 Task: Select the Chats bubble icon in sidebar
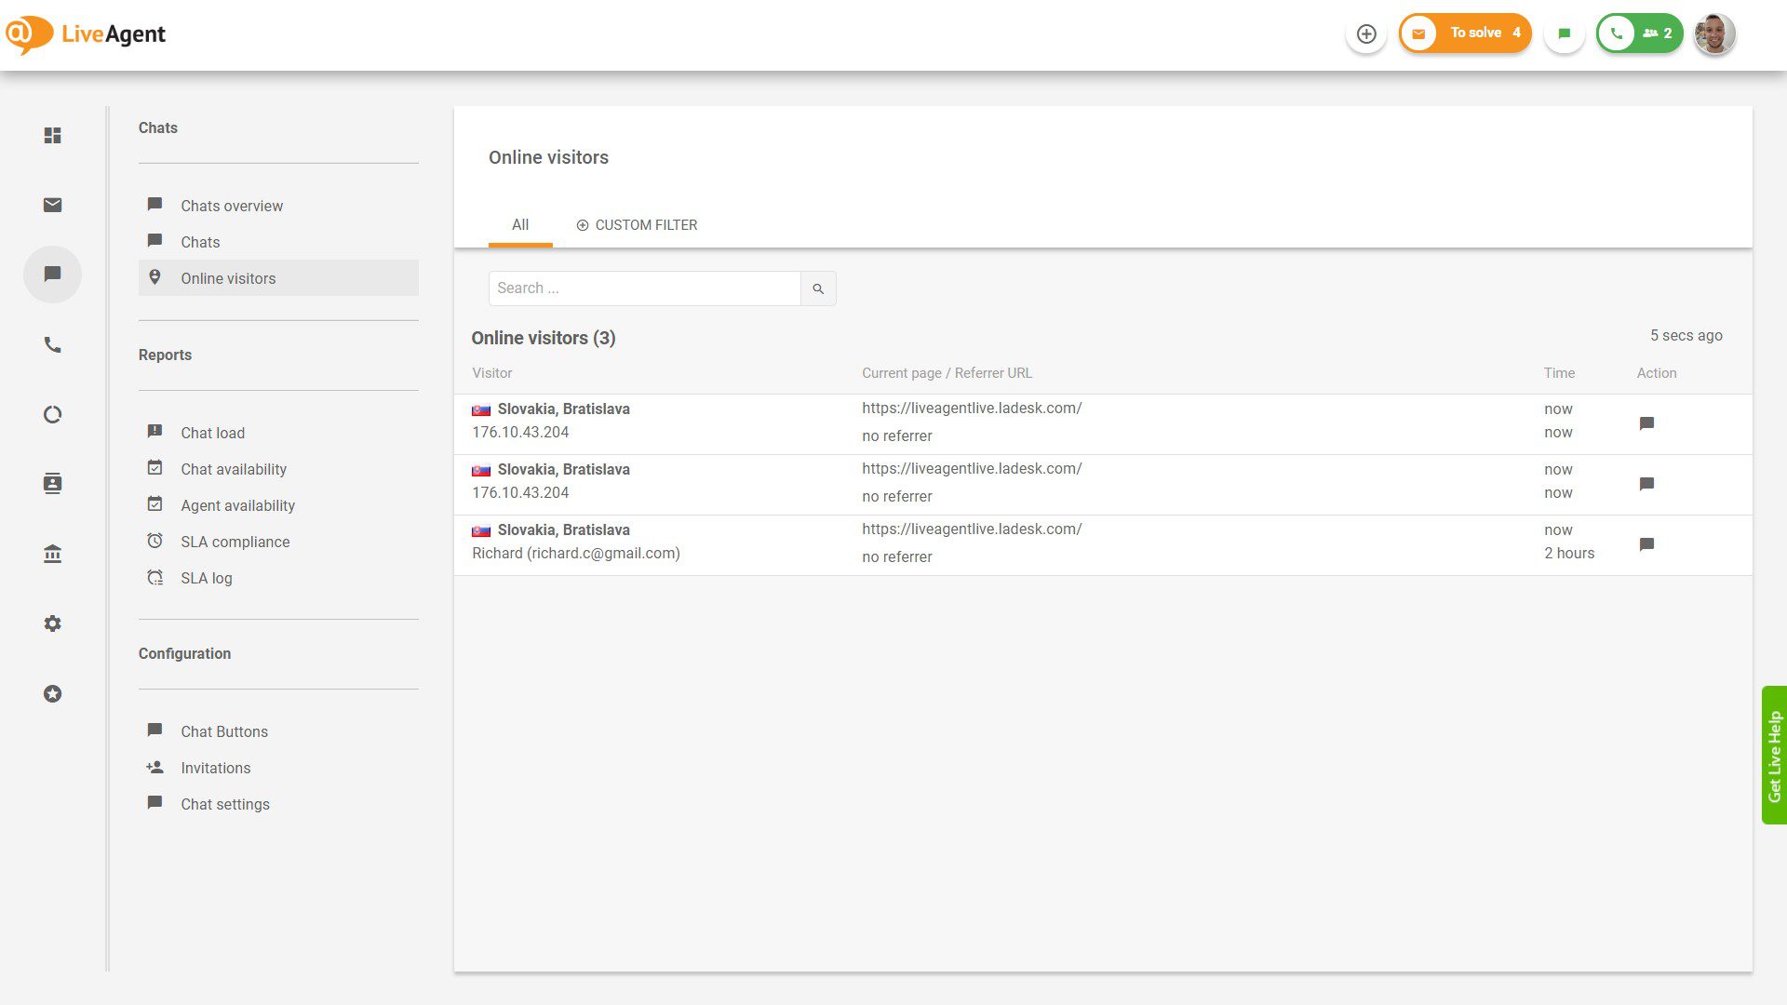[52, 275]
